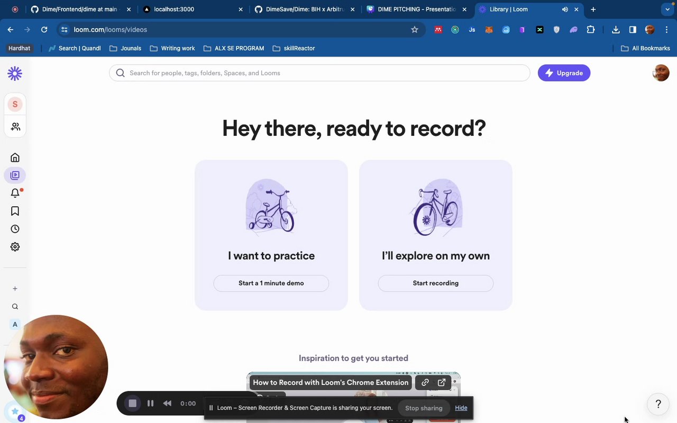677x423 pixels.
Task: Start a 1 minute demo
Action: pos(271,283)
